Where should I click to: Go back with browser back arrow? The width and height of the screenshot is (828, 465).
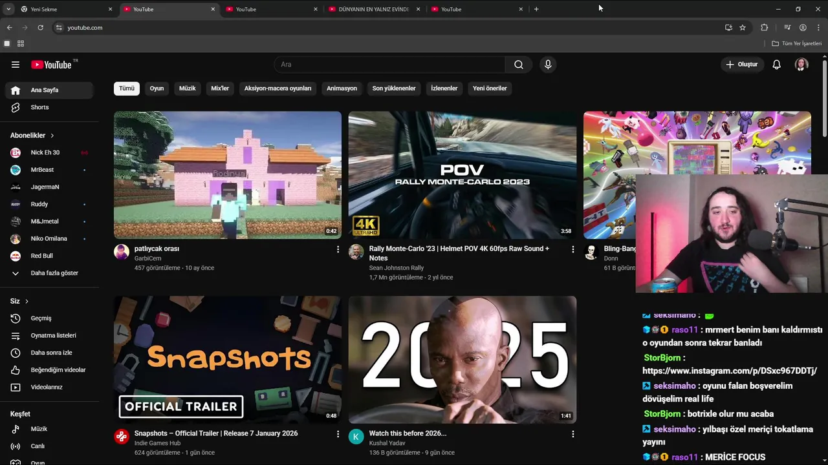[9, 28]
